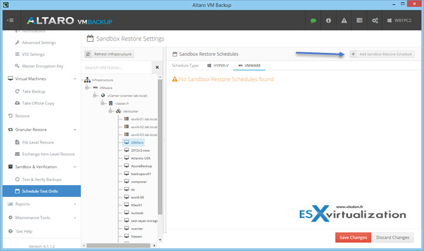Image resolution: width=424 pixels, height=251 pixels.
Task: Select the backupsrv01 virtual machine
Action: (x=138, y=174)
